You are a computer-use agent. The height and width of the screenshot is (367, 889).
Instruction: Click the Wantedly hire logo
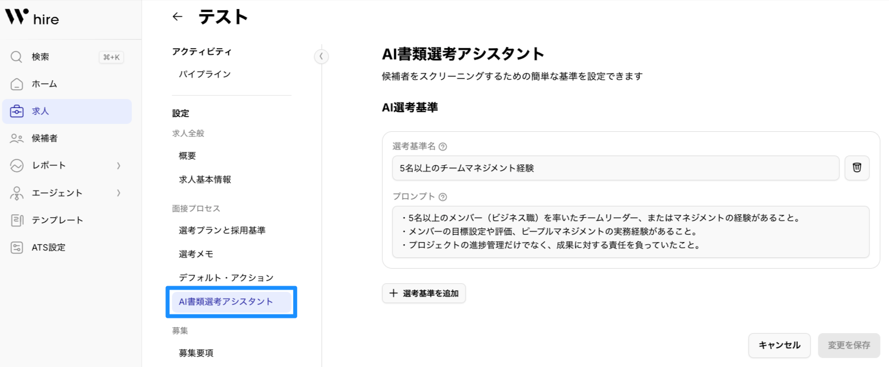pyautogui.click(x=32, y=18)
